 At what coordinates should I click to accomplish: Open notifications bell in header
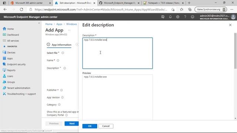pyautogui.click(x=170, y=17)
